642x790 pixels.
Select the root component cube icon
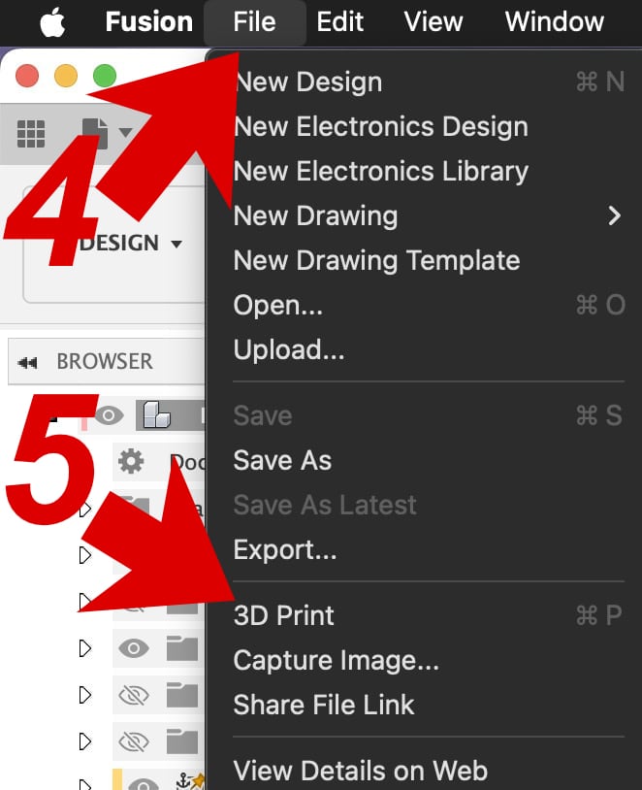(x=156, y=415)
